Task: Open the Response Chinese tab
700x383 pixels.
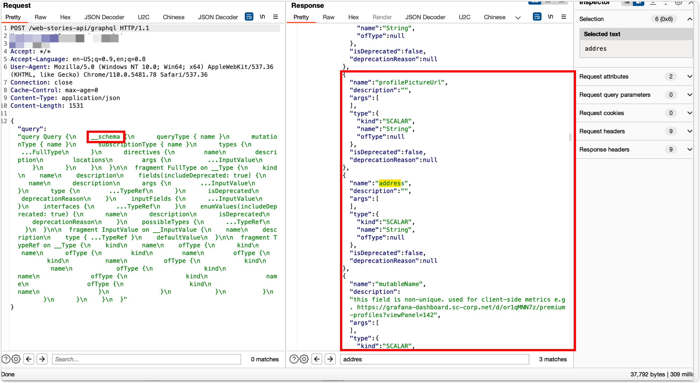Action: pos(495,17)
